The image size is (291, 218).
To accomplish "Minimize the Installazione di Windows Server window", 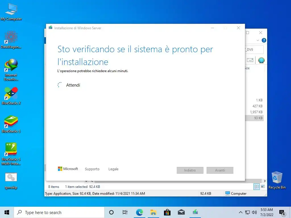I will point(213,28).
